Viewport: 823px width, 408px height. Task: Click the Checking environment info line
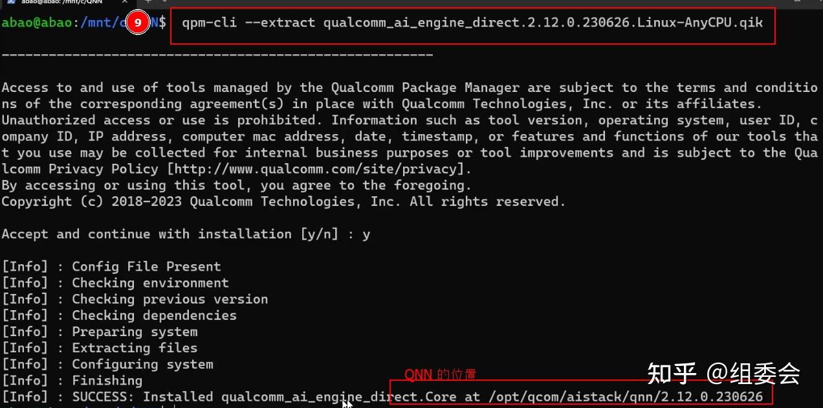(149, 283)
